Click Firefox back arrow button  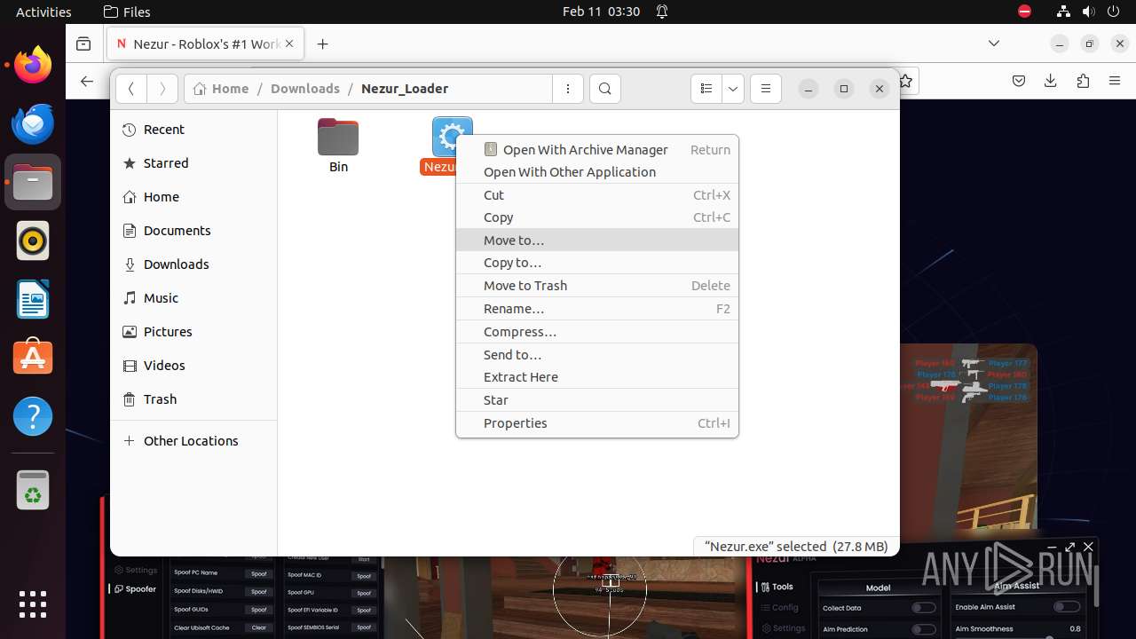pos(87,81)
